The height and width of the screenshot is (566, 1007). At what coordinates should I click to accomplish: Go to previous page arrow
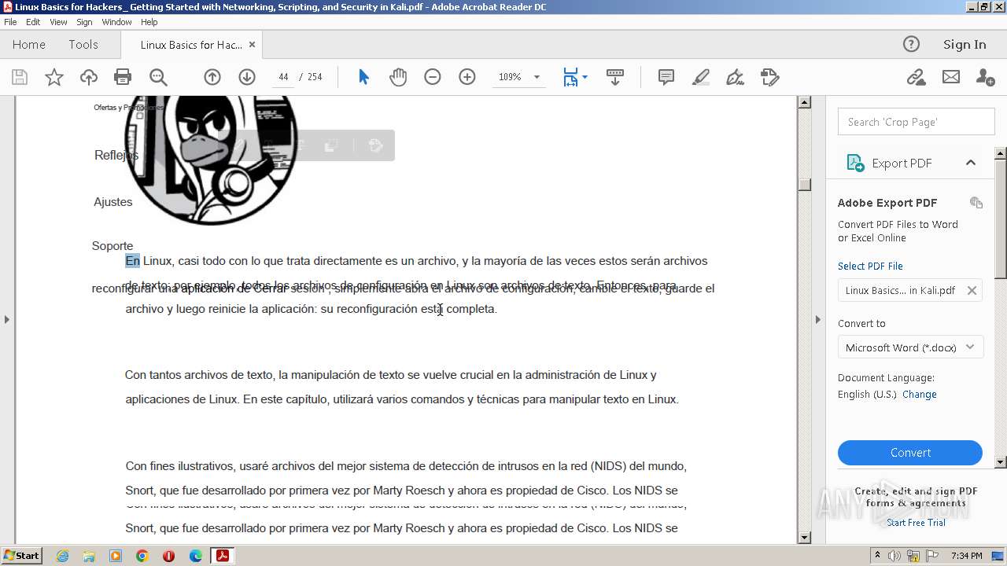coord(212,77)
